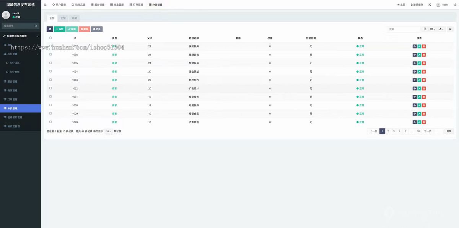Select the checkbox for row 1028
Screen dimensions: 459x228
(x=50, y=122)
